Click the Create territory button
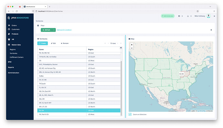The width and height of the screenshot is (223, 128). coord(43,43)
